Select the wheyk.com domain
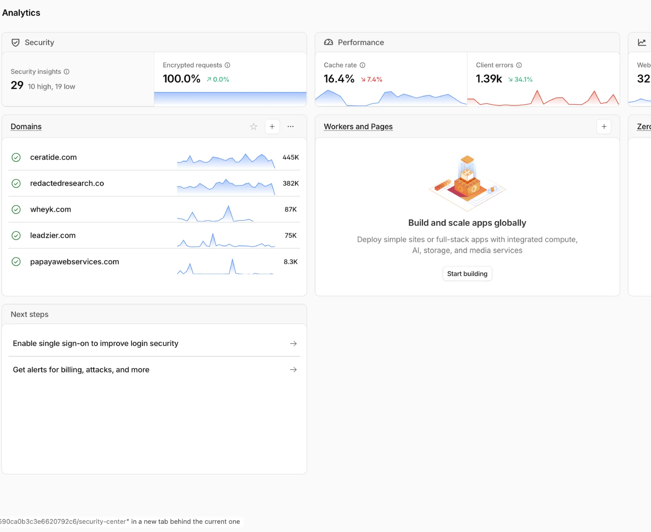 pos(51,209)
